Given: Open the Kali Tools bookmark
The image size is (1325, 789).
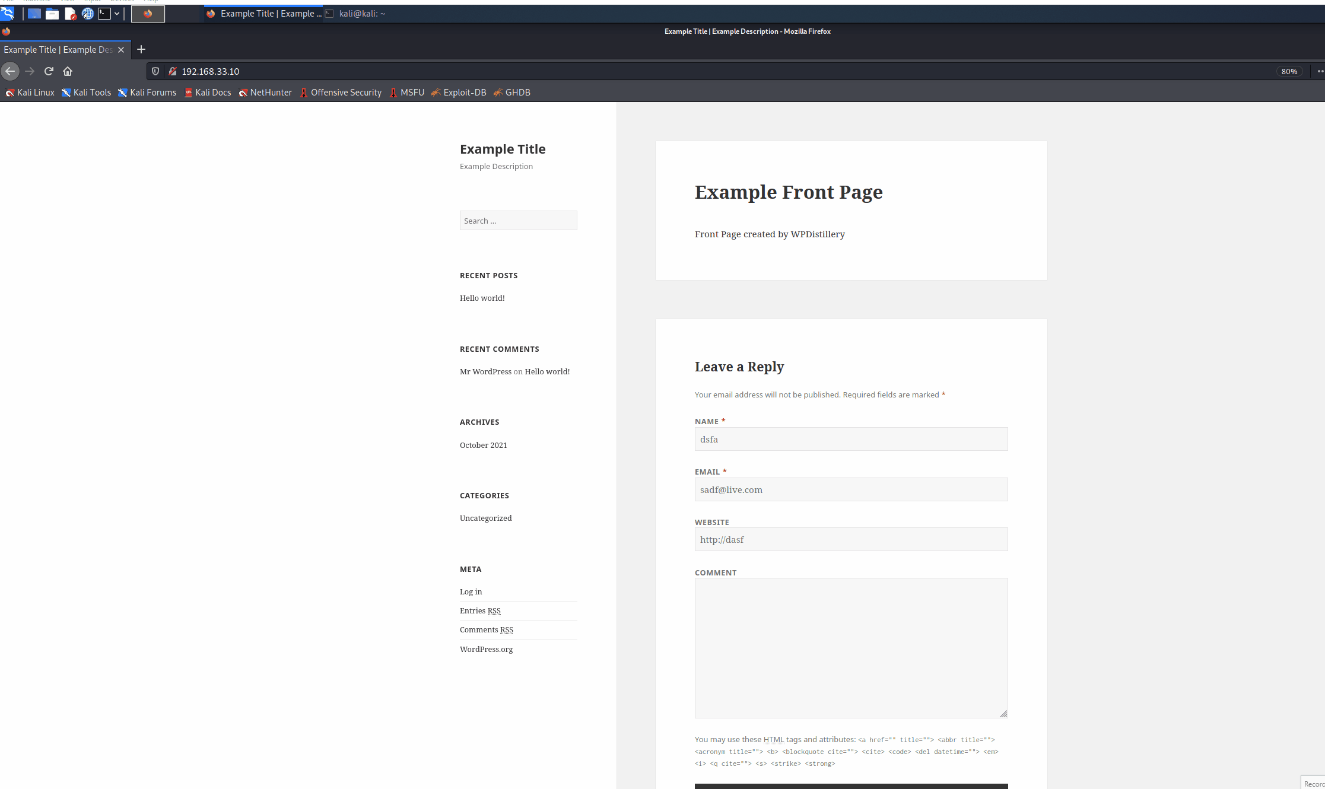Looking at the screenshot, I should (x=87, y=93).
